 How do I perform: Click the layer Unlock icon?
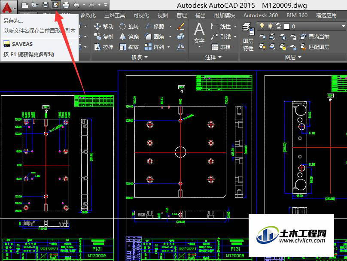[x=293, y=47]
